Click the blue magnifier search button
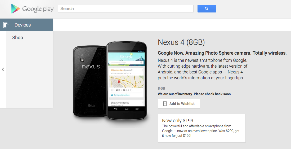The image size is (291, 149). (207, 8)
